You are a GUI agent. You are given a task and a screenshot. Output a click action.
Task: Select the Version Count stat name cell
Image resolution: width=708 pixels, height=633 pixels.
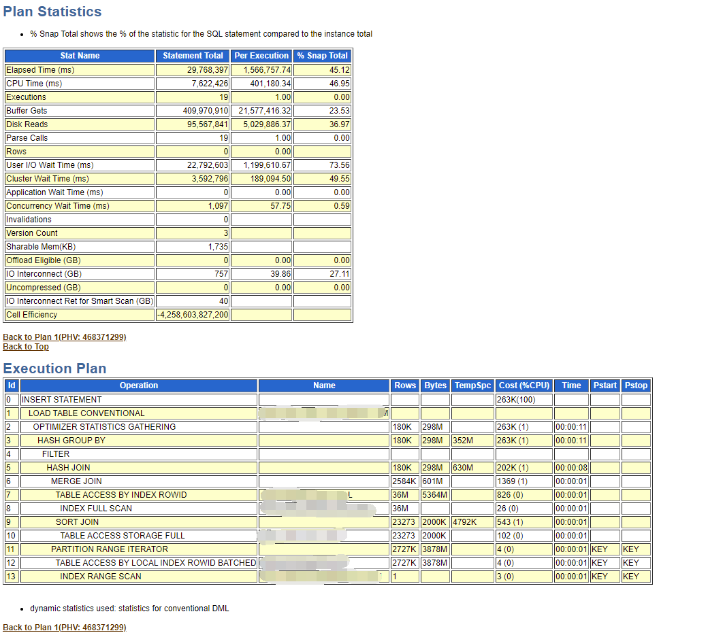(80, 233)
